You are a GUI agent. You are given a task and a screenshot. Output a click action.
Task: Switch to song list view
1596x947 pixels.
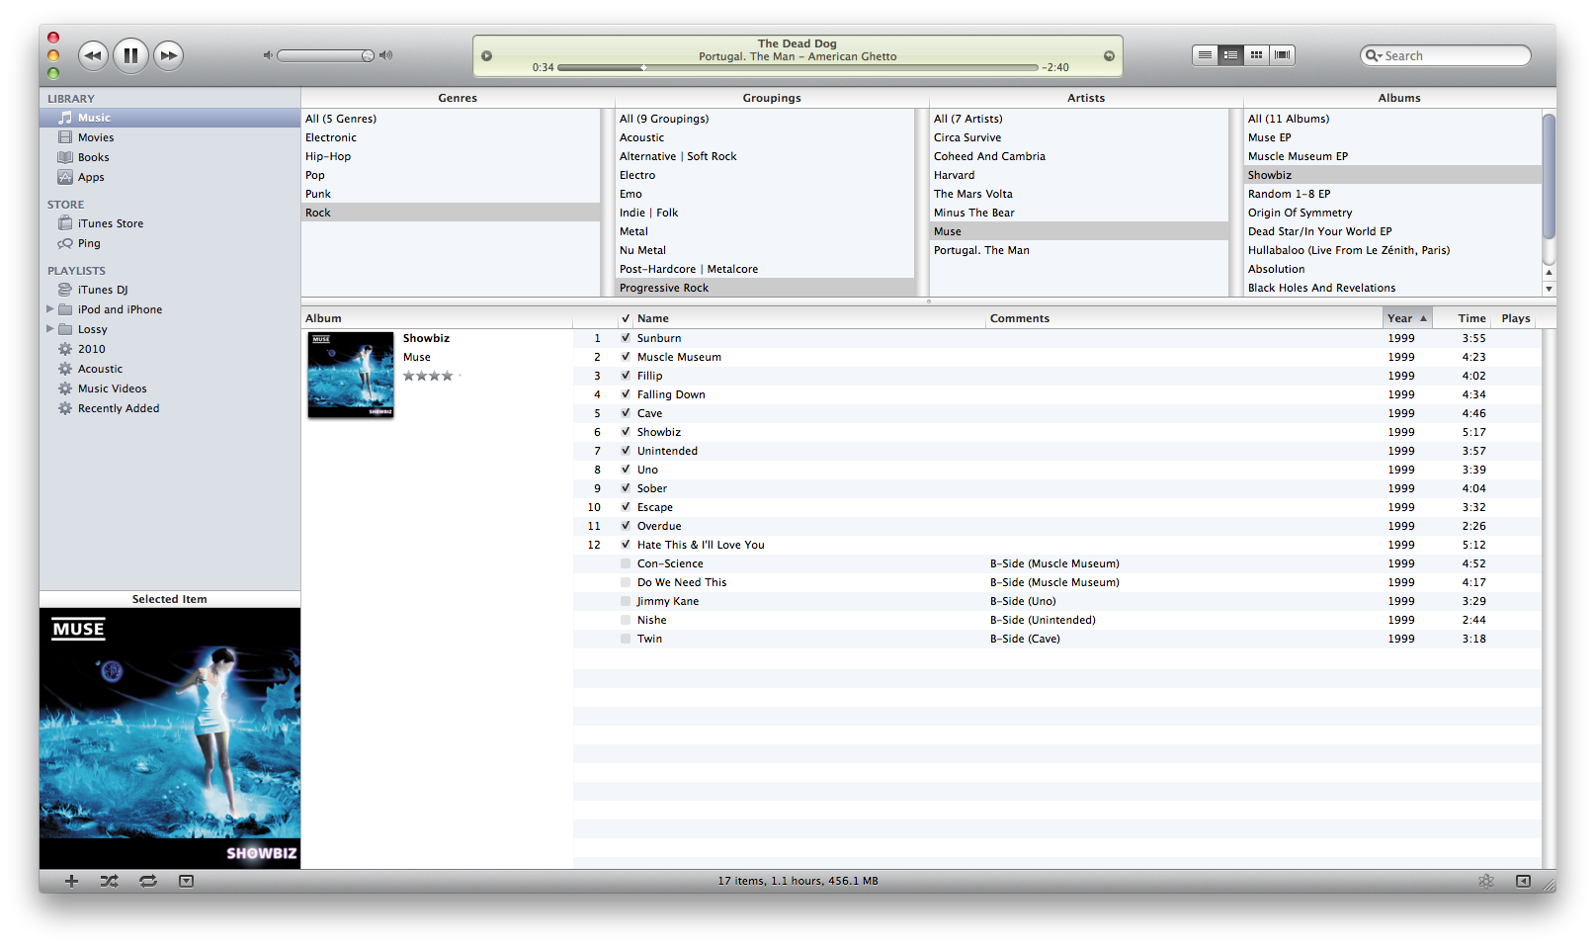(x=1205, y=55)
